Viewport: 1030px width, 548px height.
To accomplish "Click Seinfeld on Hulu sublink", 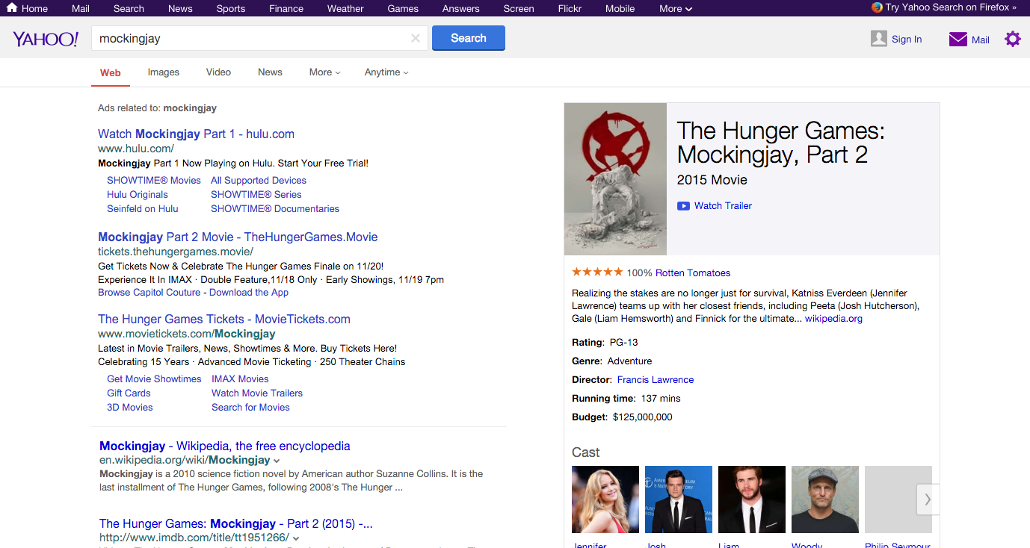I will coord(143,209).
